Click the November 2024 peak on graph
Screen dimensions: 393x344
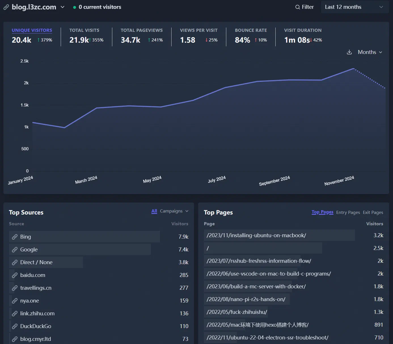point(353,69)
